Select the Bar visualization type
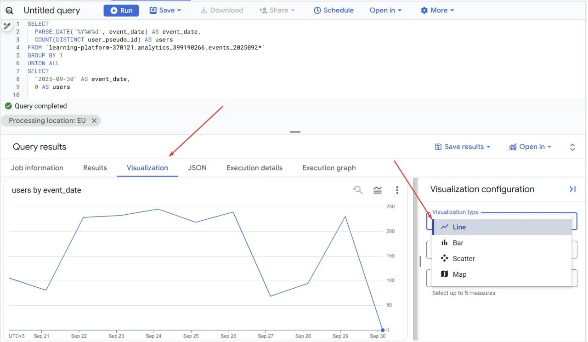 coord(458,243)
